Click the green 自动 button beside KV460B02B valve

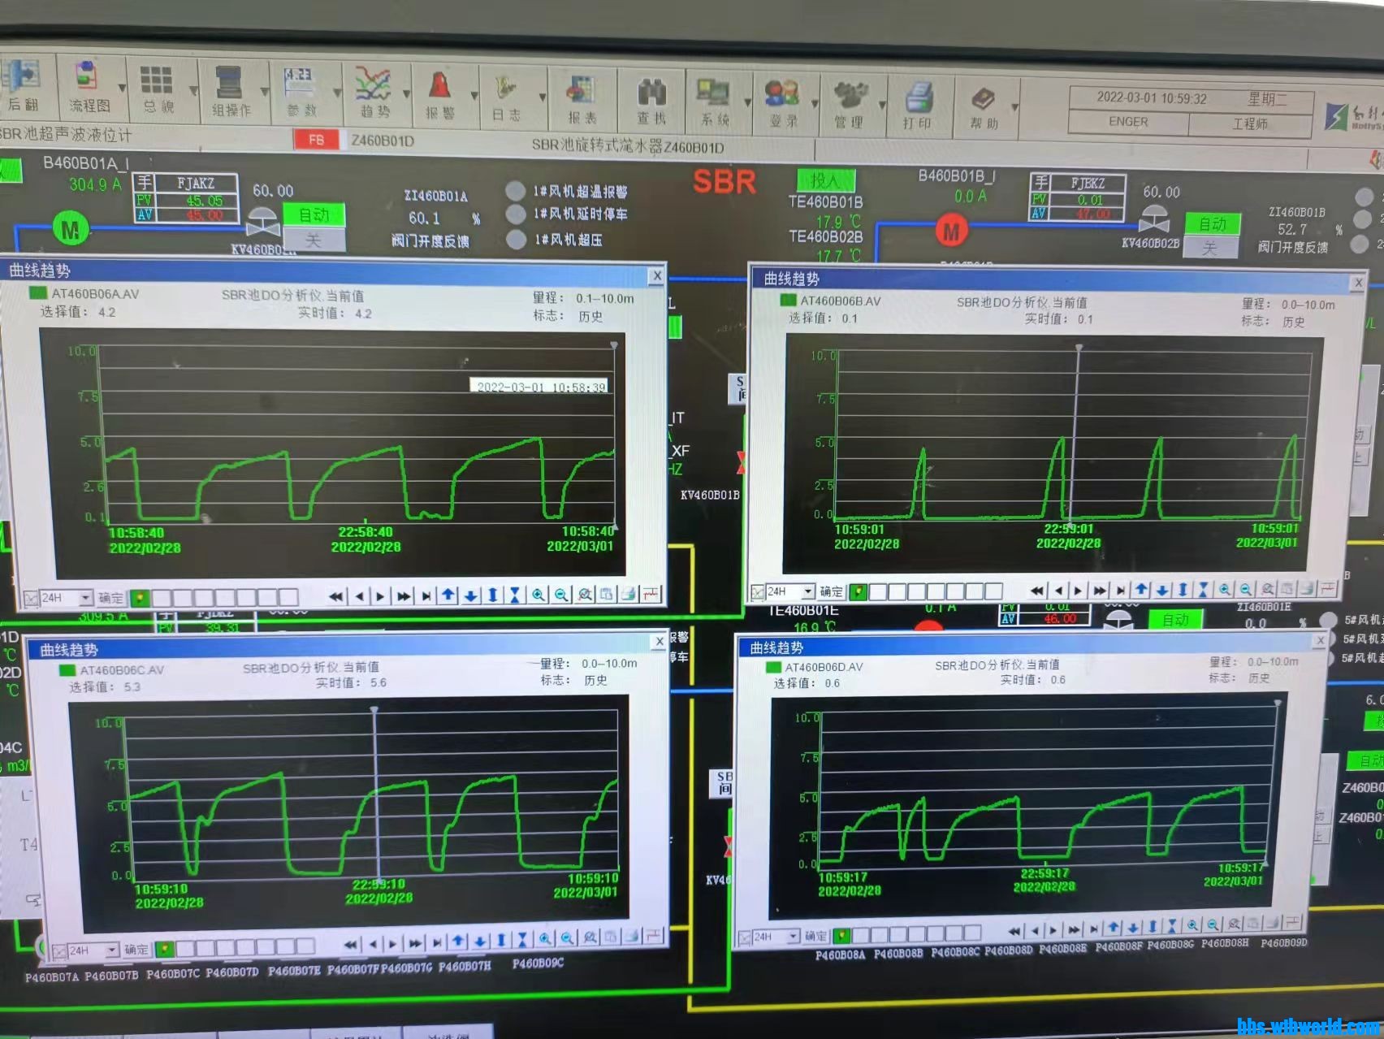[1212, 223]
